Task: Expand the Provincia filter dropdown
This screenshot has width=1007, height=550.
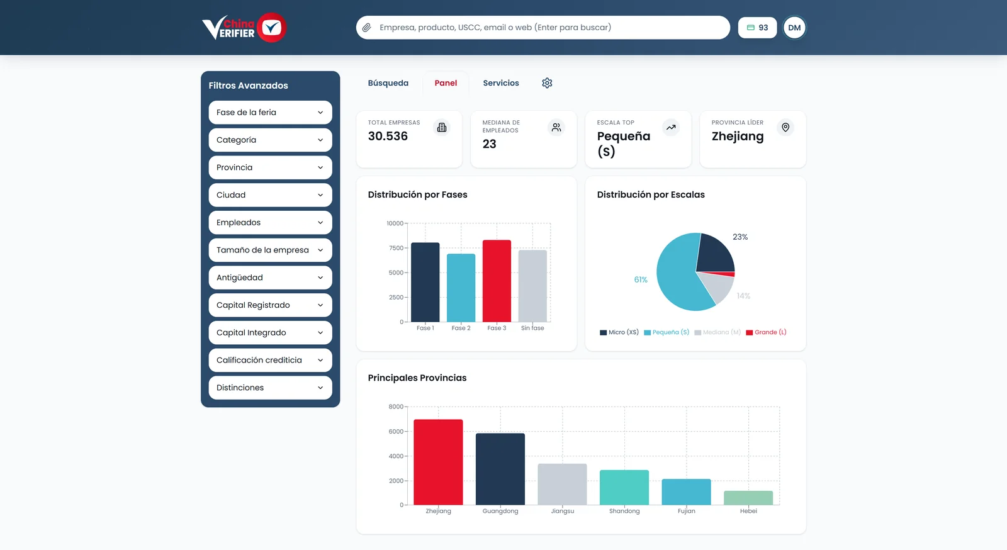Action: click(x=270, y=167)
